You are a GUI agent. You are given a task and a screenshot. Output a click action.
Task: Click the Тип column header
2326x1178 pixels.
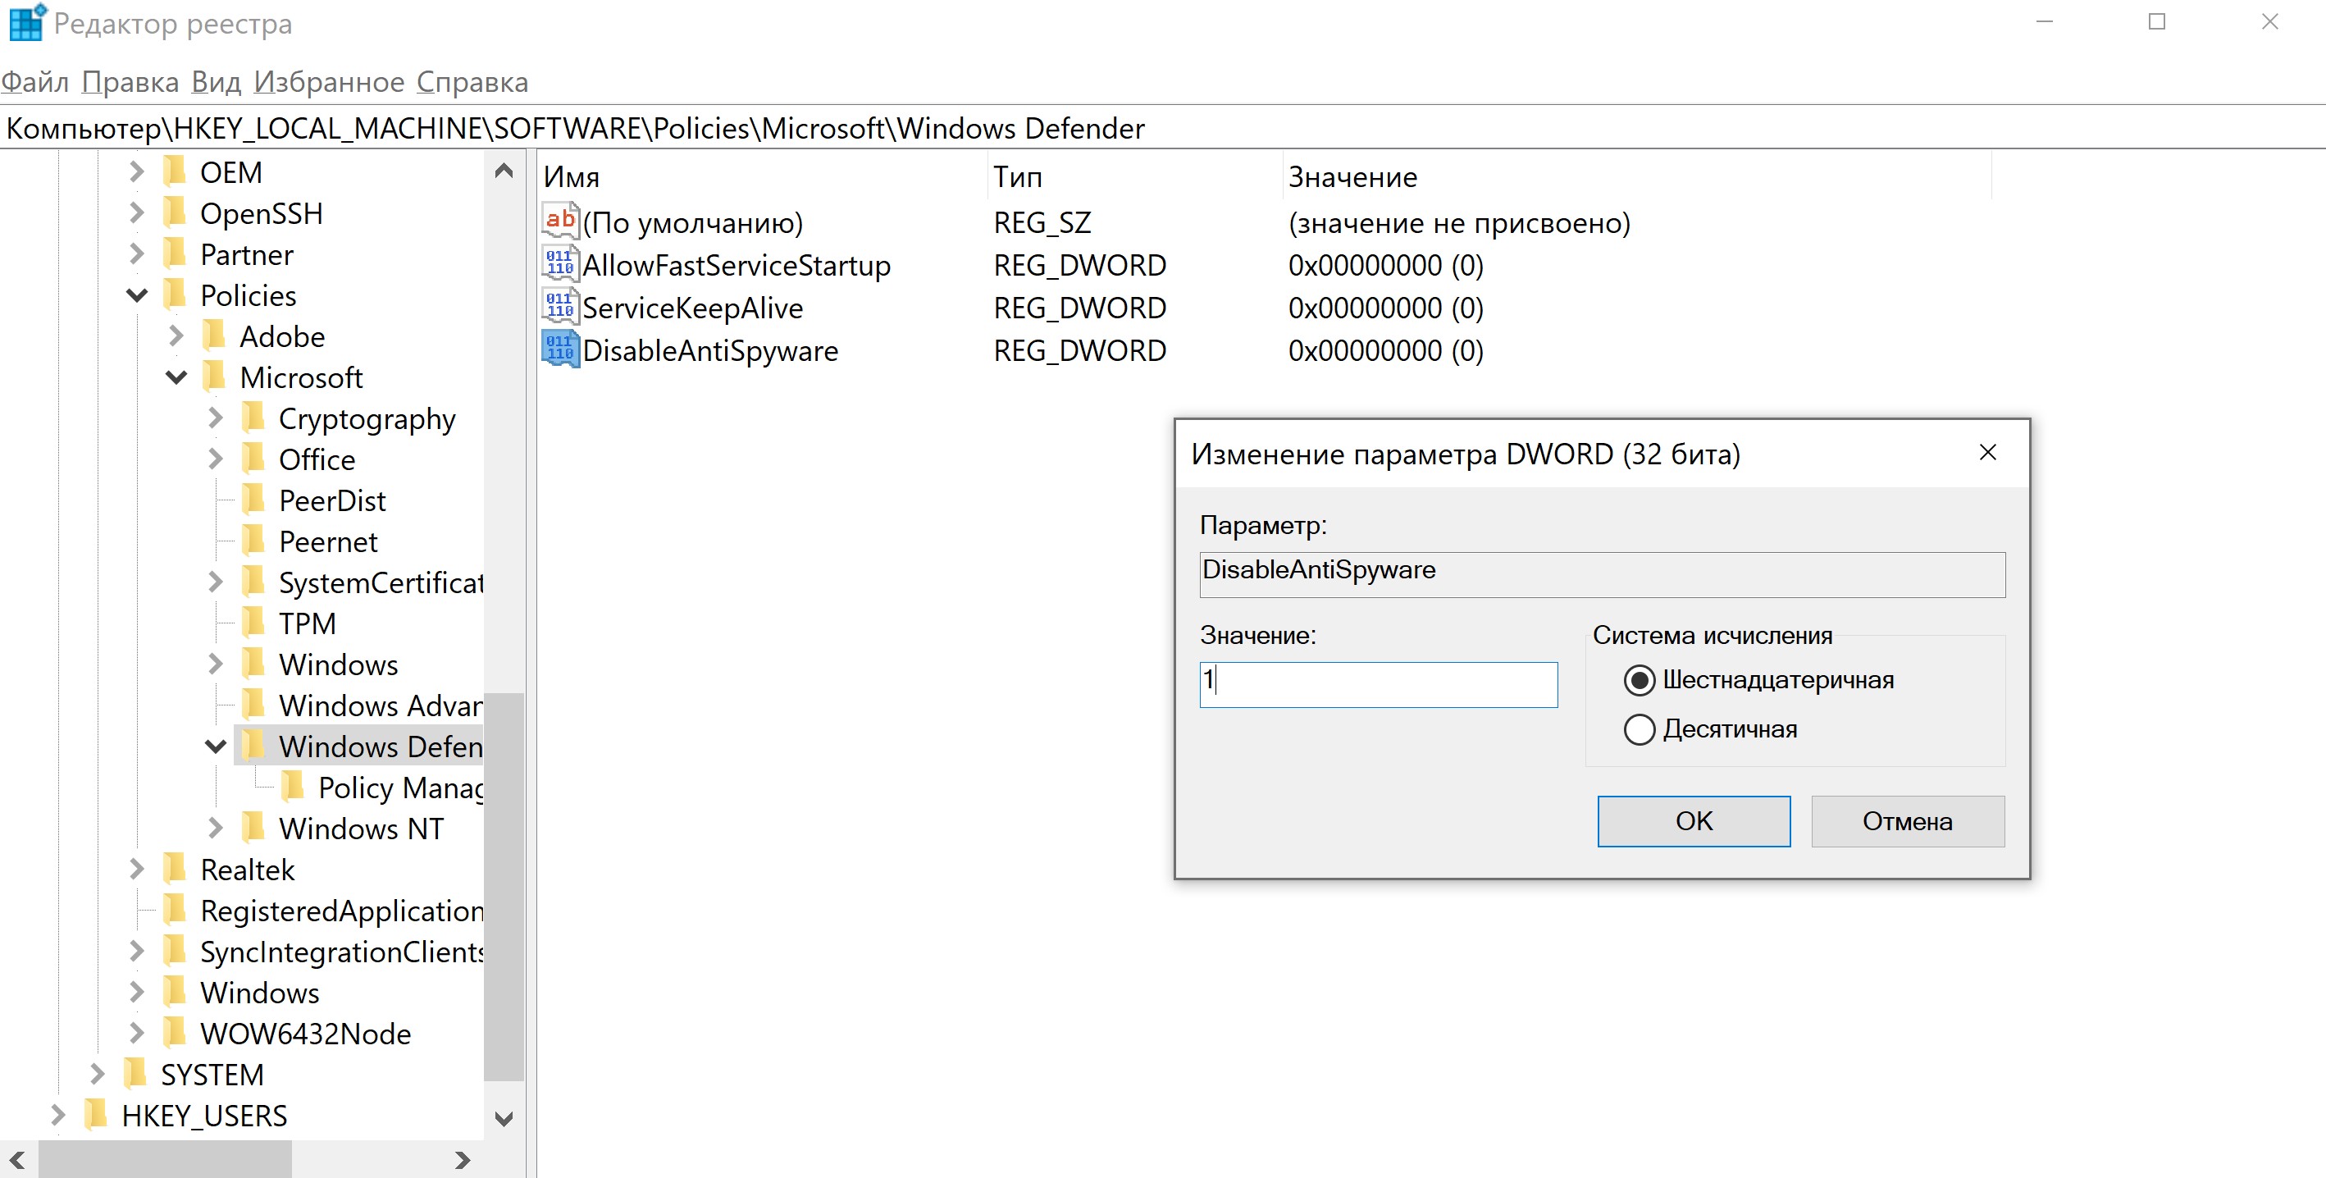[1135, 176]
